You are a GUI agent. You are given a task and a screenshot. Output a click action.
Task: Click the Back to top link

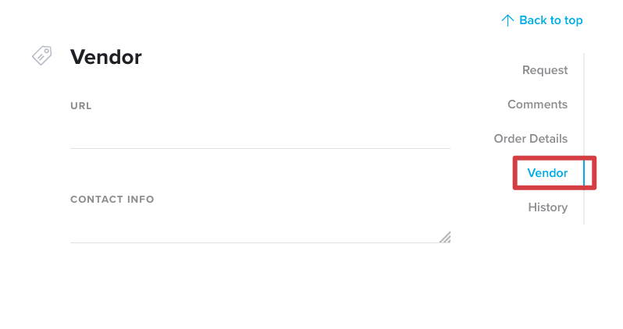pos(542,20)
